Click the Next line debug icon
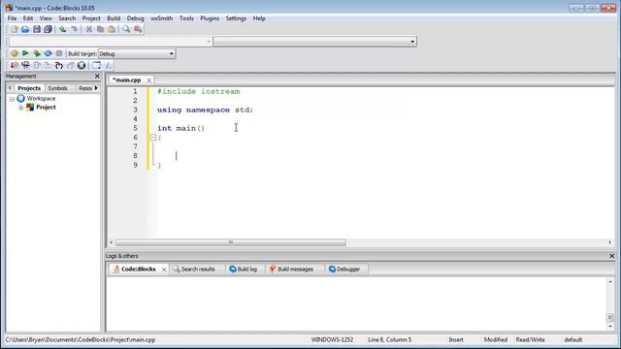 pos(37,65)
